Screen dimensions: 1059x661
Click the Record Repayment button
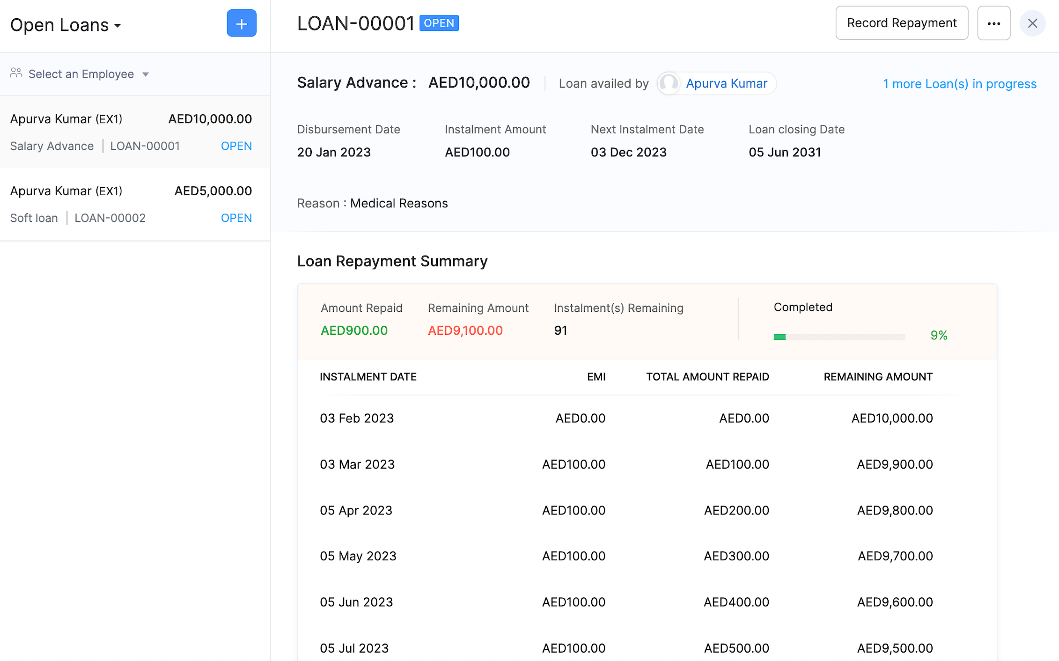tap(901, 23)
